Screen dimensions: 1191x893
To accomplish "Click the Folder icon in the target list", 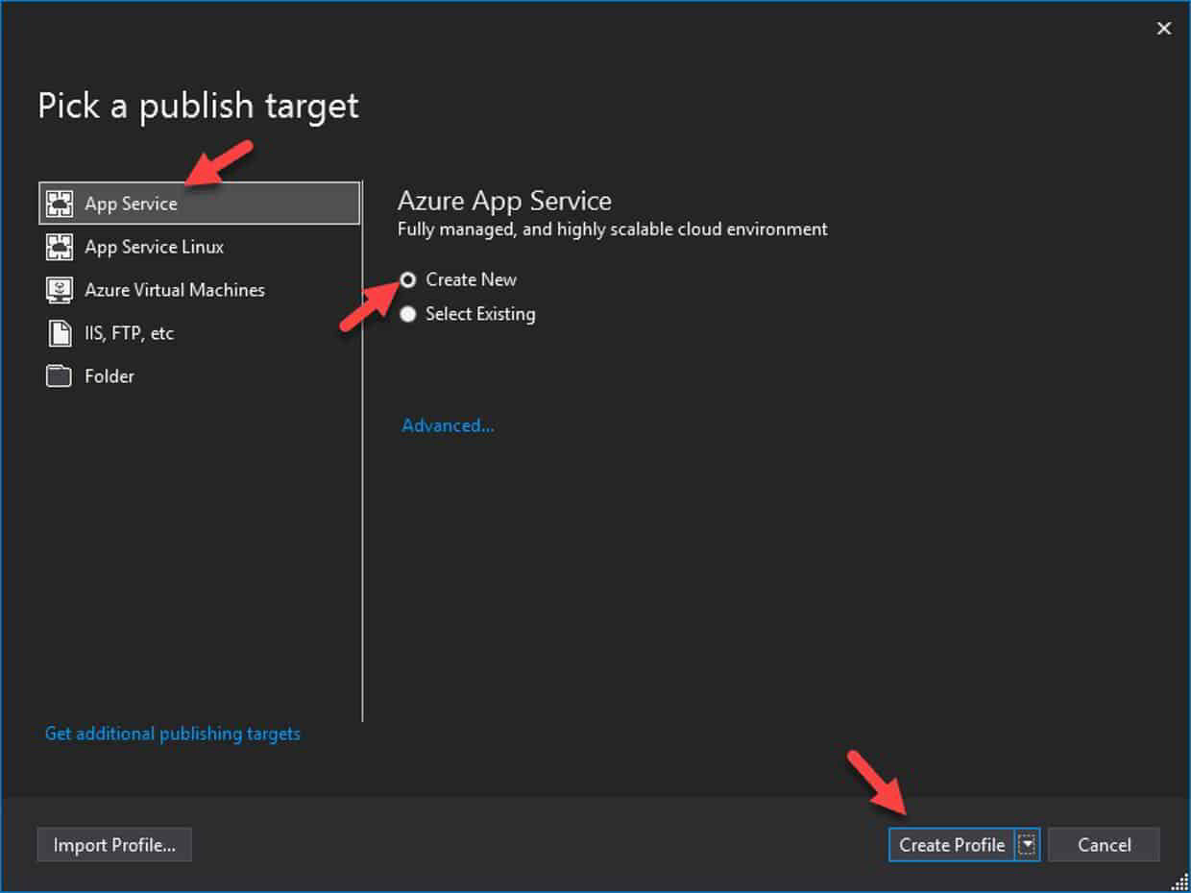I will point(60,376).
